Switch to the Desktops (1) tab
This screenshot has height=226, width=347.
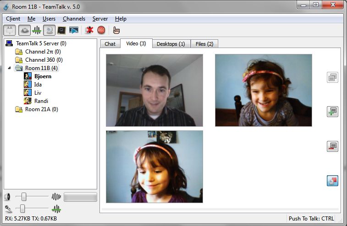click(171, 44)
